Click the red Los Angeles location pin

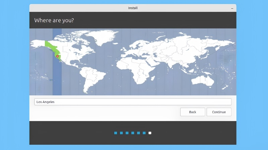(x=57, y=56)
